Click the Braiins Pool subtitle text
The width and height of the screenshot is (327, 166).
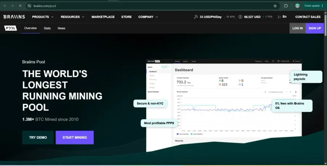[33, 62]
